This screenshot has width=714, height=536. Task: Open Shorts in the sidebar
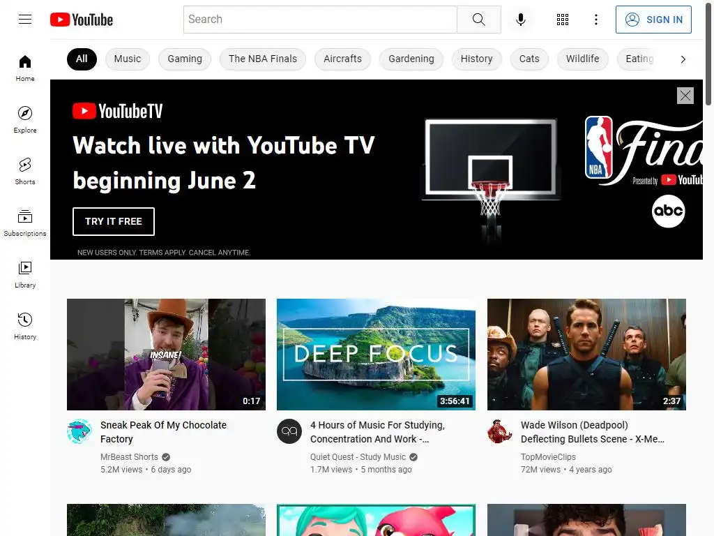click(x=25, y=172)
